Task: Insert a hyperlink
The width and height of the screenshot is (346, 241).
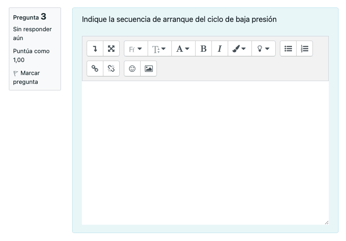Action: (x=95, y=69)
